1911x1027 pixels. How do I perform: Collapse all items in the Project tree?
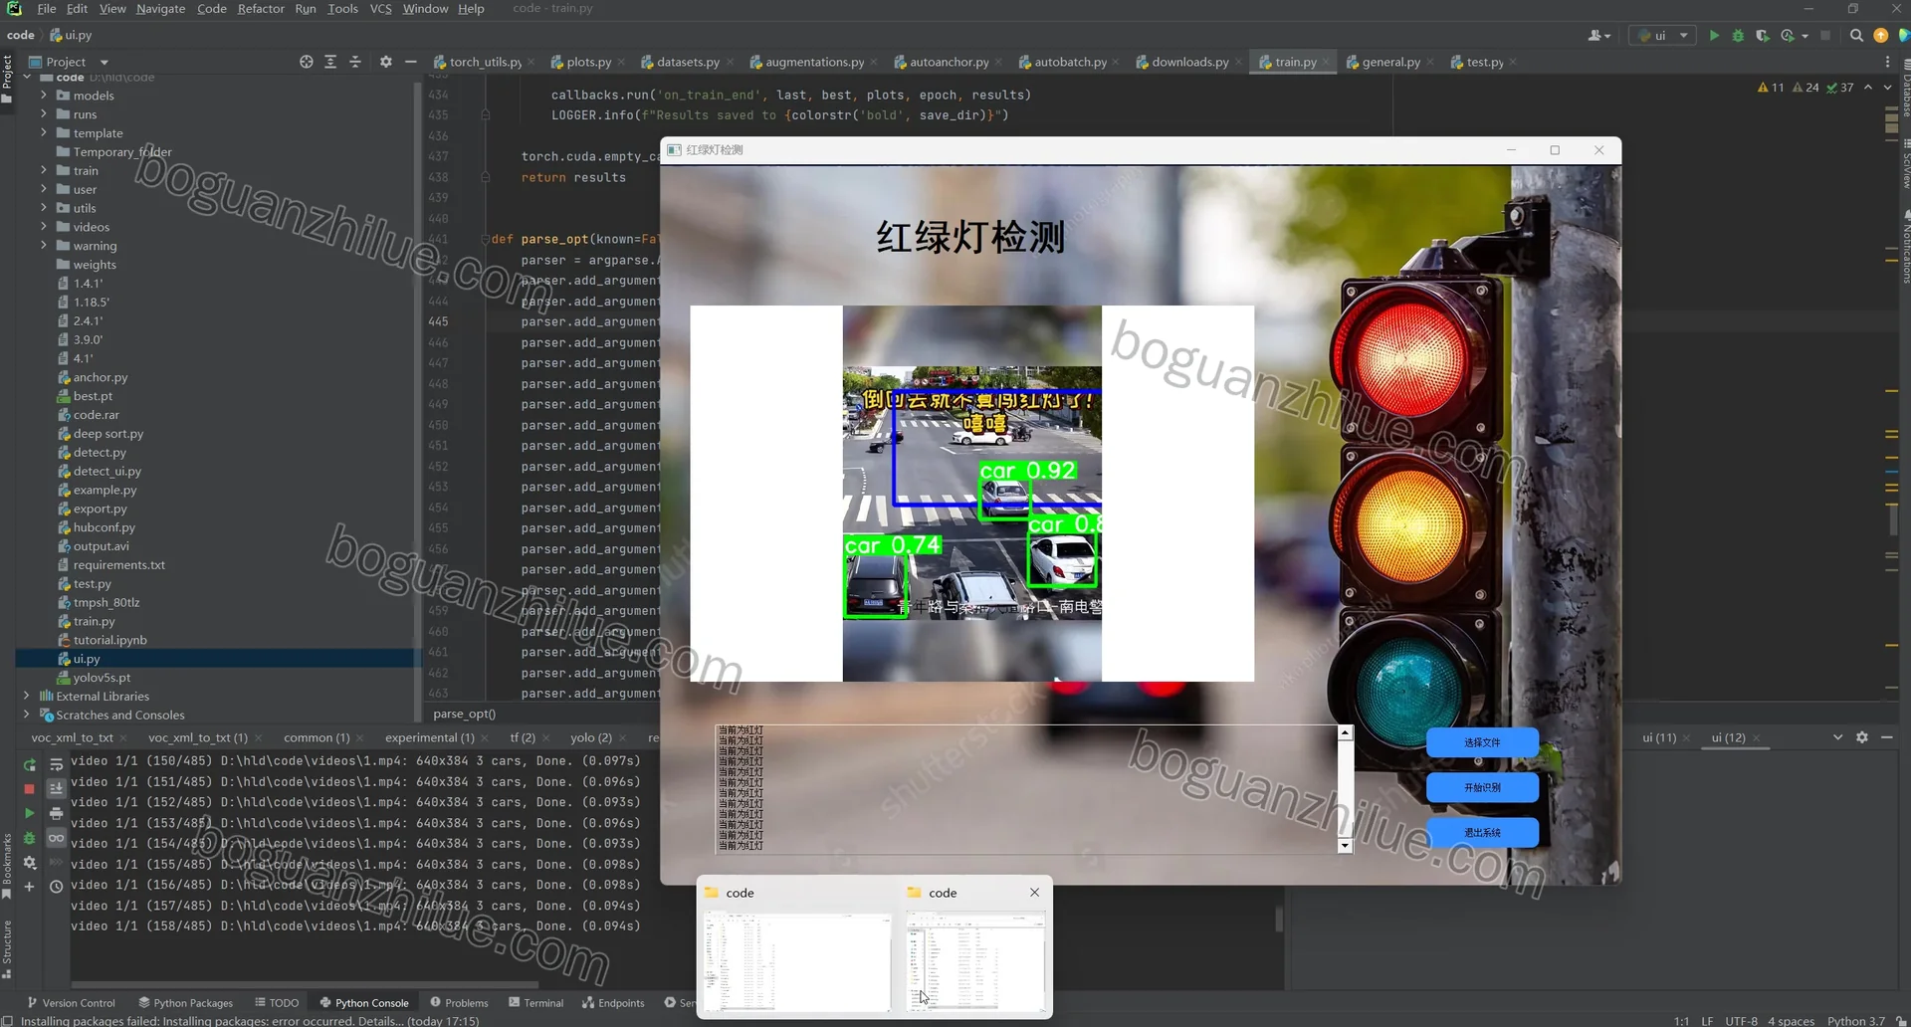click(x=355, y=62)
